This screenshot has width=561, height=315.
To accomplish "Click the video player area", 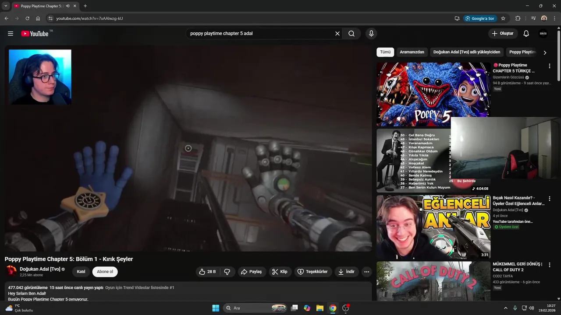I will click(x=188, y=148).
